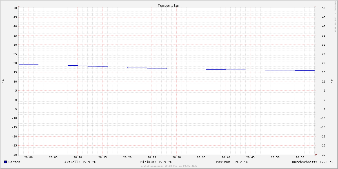Click the blue Garten legend color square
338x169 pixels.
5,162
